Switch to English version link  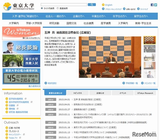click(109, 5)
